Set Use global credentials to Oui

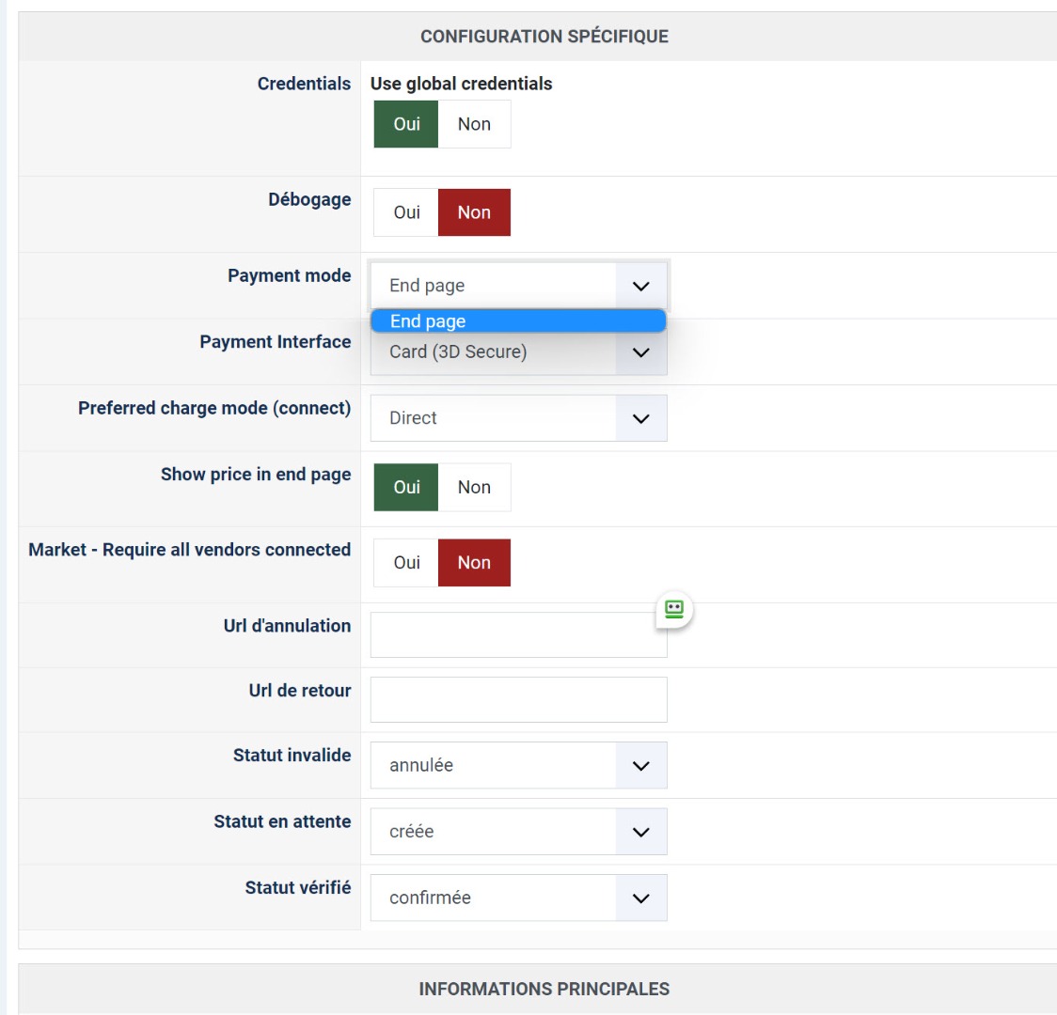[x=406, y=124]
